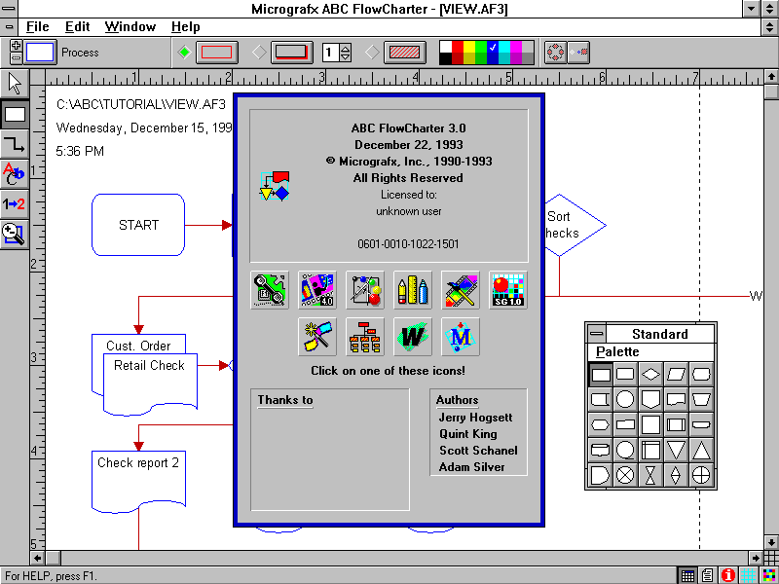
Task: Toggle the diamond indicator beside shadow button
Action: pyautogui.click(x=259, y=53)
